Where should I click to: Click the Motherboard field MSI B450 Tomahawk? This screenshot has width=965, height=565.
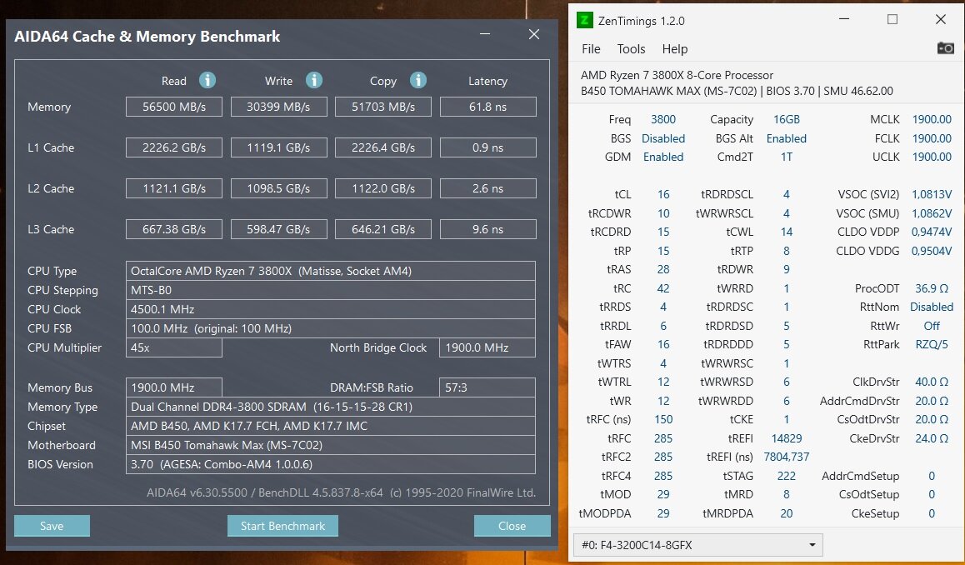pos(331,445)
